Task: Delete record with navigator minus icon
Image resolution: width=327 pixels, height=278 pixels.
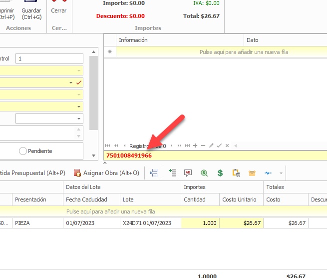Action: click(x=203, y=145)
